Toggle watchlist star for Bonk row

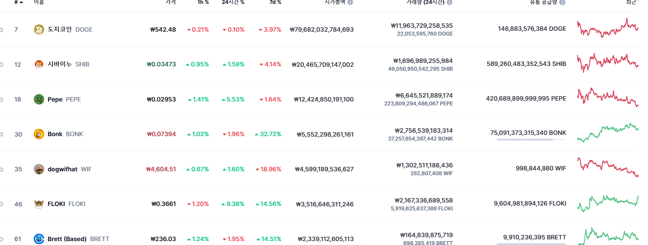point(2,134)
